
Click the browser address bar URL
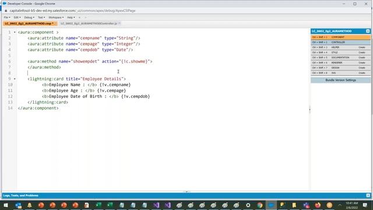pyautogui.click(x=72, y=10)
